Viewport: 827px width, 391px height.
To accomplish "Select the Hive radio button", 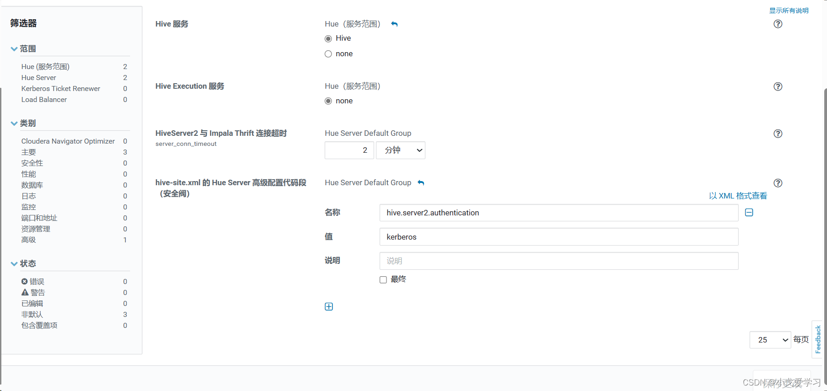I will click(328, 38).
